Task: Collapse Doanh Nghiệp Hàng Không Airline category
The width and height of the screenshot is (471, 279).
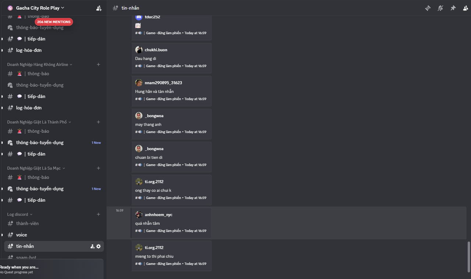Action: (x=40, y=64)
